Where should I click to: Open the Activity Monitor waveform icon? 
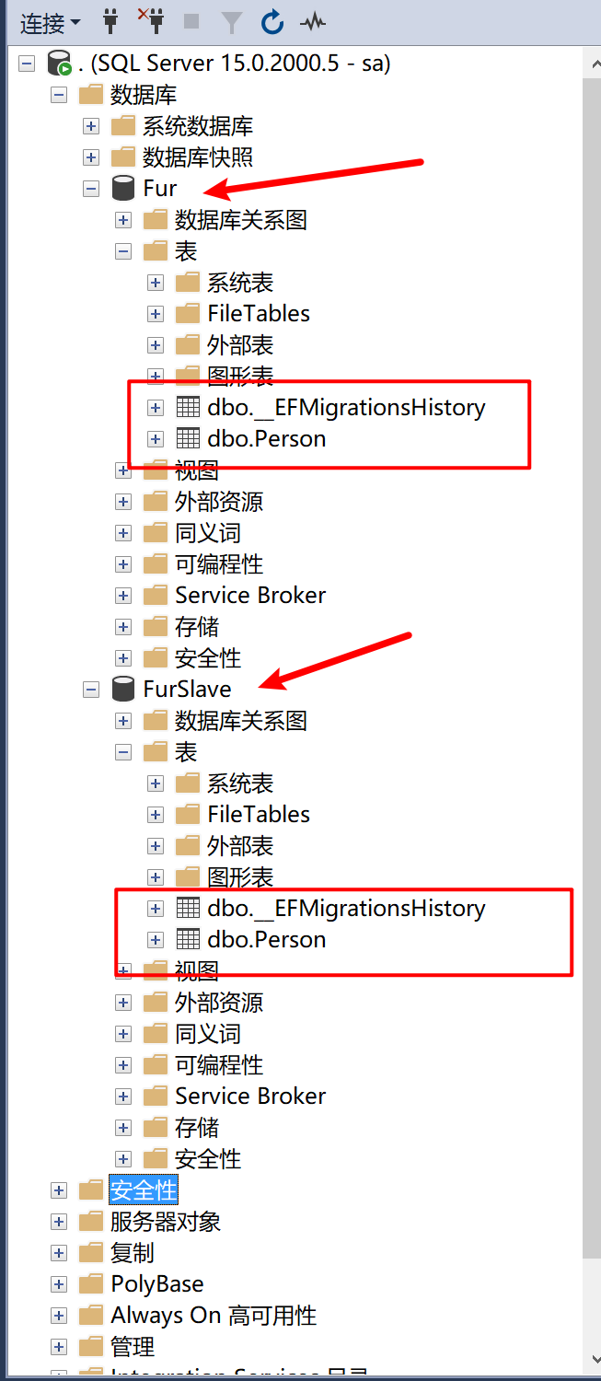313,20
